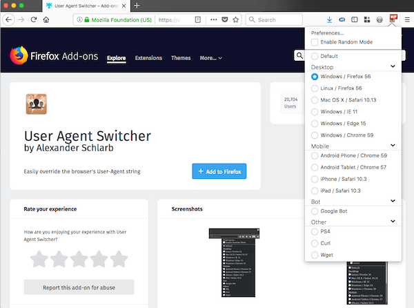Screen dimensions: 414x308
Task: Go to the Explore tab
Action: tap(117, 58)
